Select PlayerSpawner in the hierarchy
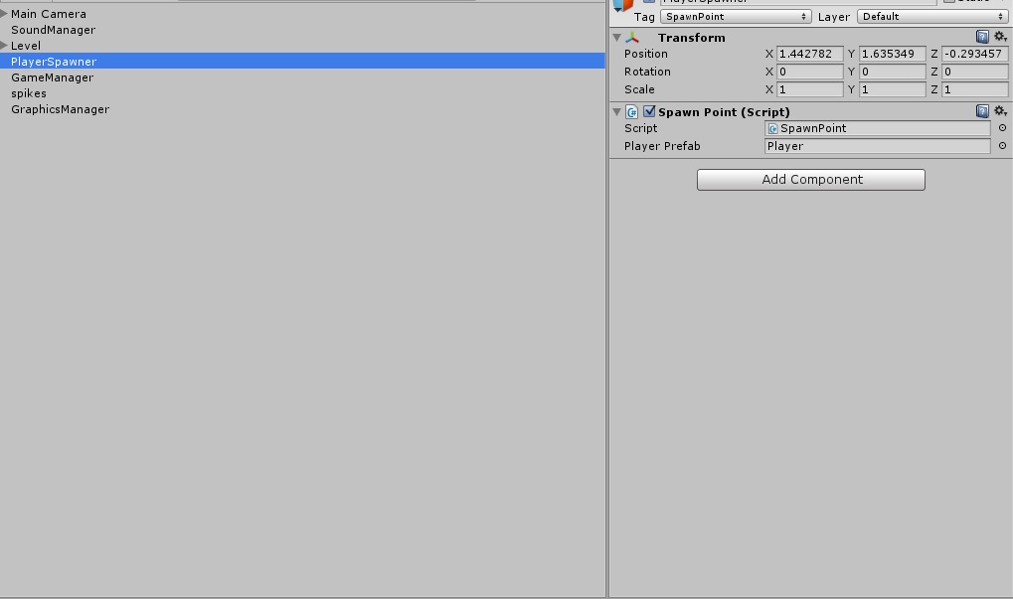The width and height of the screenshot is (1013, 599). pos(302,61)
